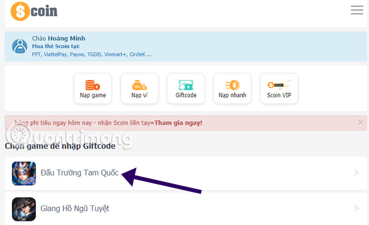This screenshot has width=369, height=225.
Task: Select the Nạp ví button
Action: pyautogui.click(x=140, y=88)
